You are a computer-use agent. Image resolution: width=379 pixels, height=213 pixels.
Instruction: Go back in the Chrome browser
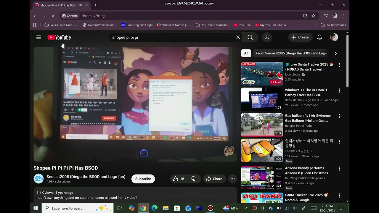[x=35, y=16]
